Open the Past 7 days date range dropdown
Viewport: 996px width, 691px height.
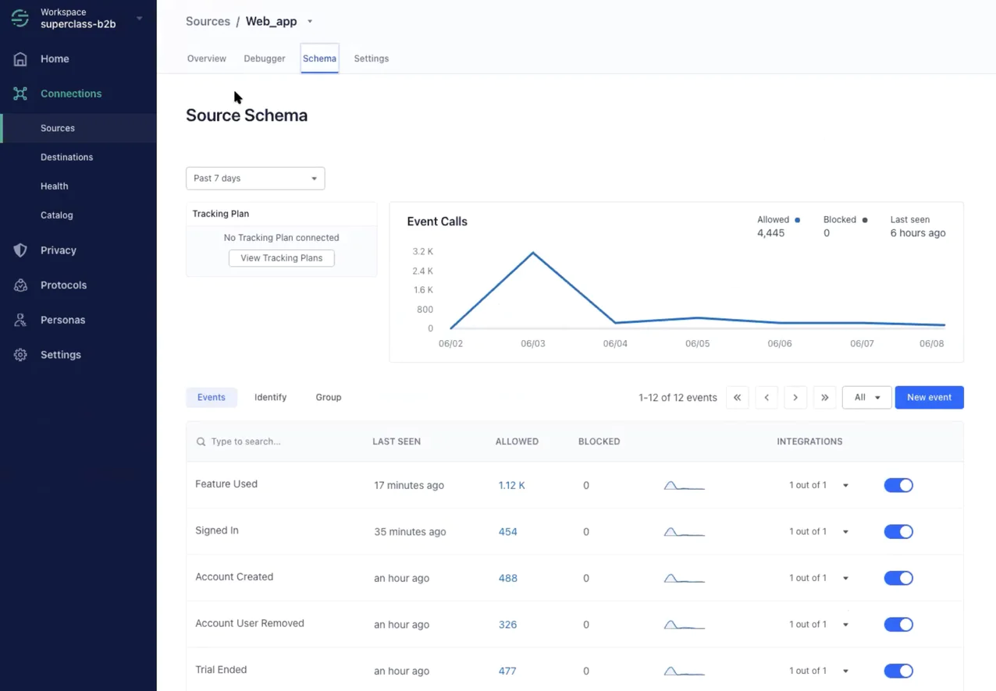point(255,179)
